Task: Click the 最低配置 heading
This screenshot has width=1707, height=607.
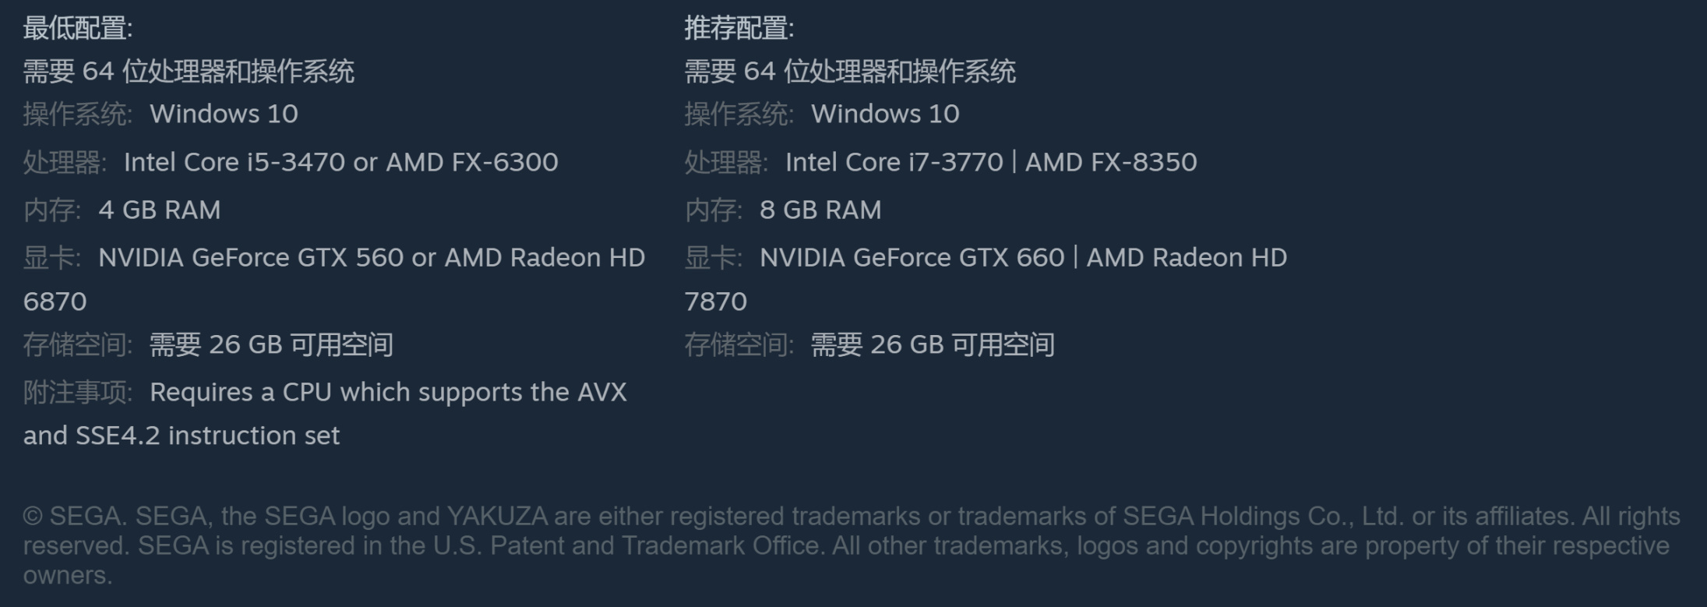Action: pyautogui.click(x=77, y=29)
